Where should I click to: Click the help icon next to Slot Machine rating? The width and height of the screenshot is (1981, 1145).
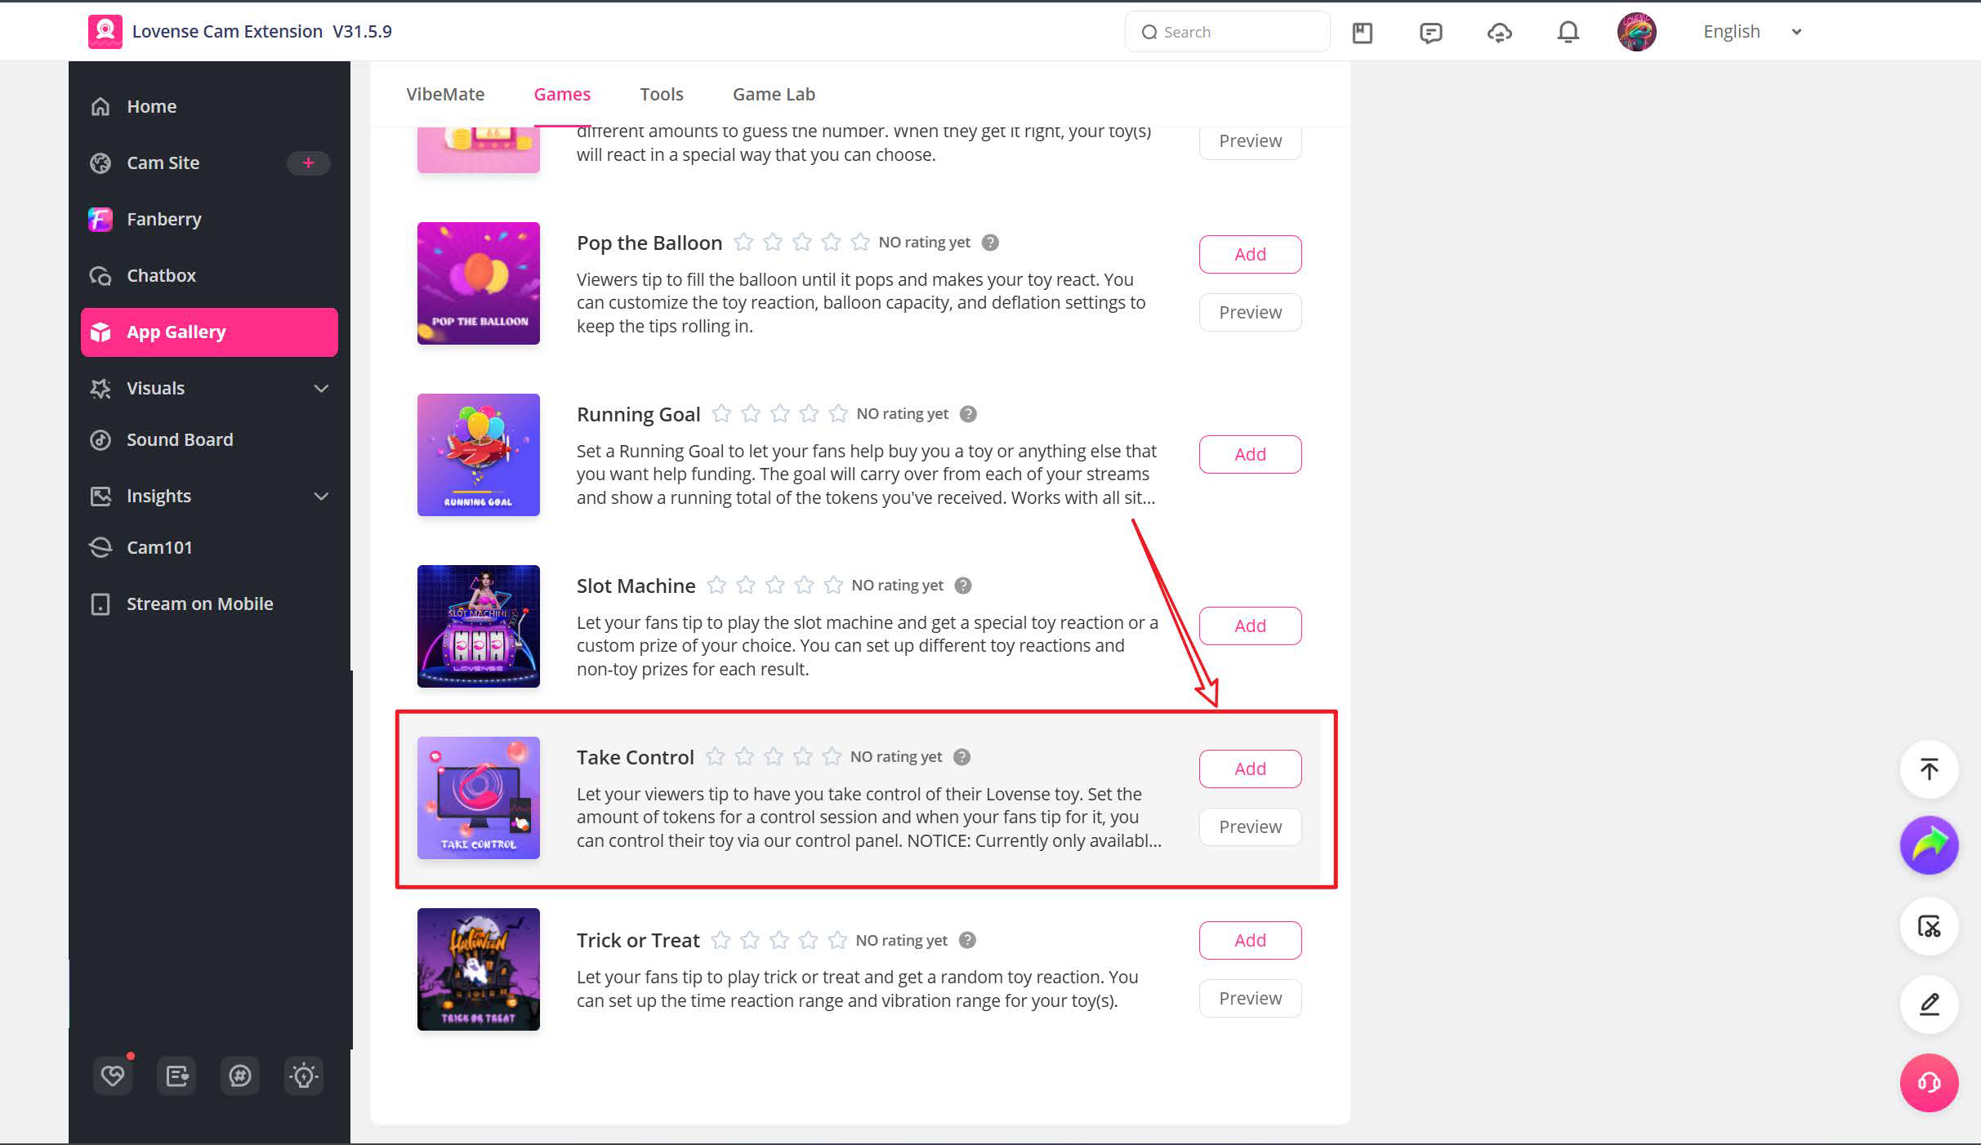pos(963,586)
